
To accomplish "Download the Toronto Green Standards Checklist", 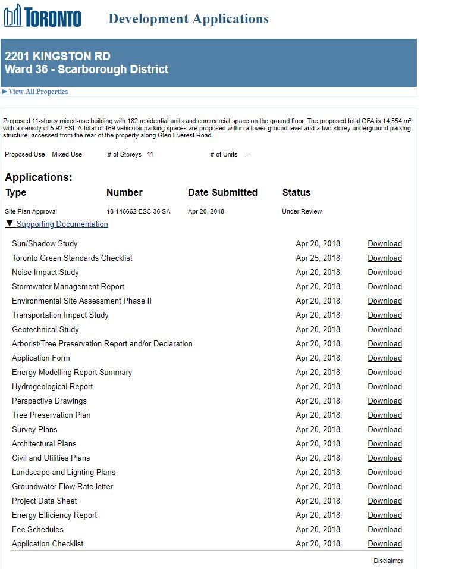I will [384, 258].
